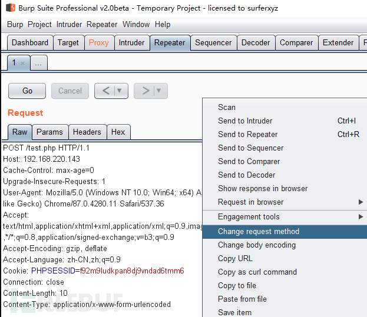The height and width of the screenshot is (317, 367).
Task: Switch to the Dashboard tab
Action: (30, 43)
